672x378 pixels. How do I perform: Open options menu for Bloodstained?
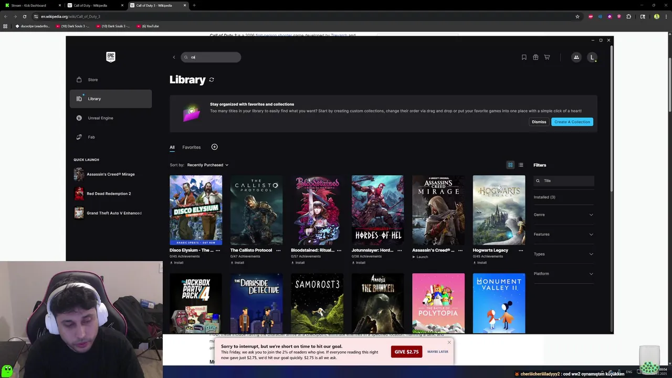[339, 250]
